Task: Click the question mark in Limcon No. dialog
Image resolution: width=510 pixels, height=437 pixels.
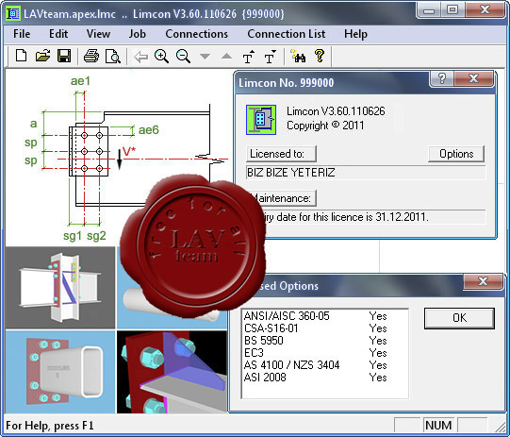Action: (x=442, y=78)
